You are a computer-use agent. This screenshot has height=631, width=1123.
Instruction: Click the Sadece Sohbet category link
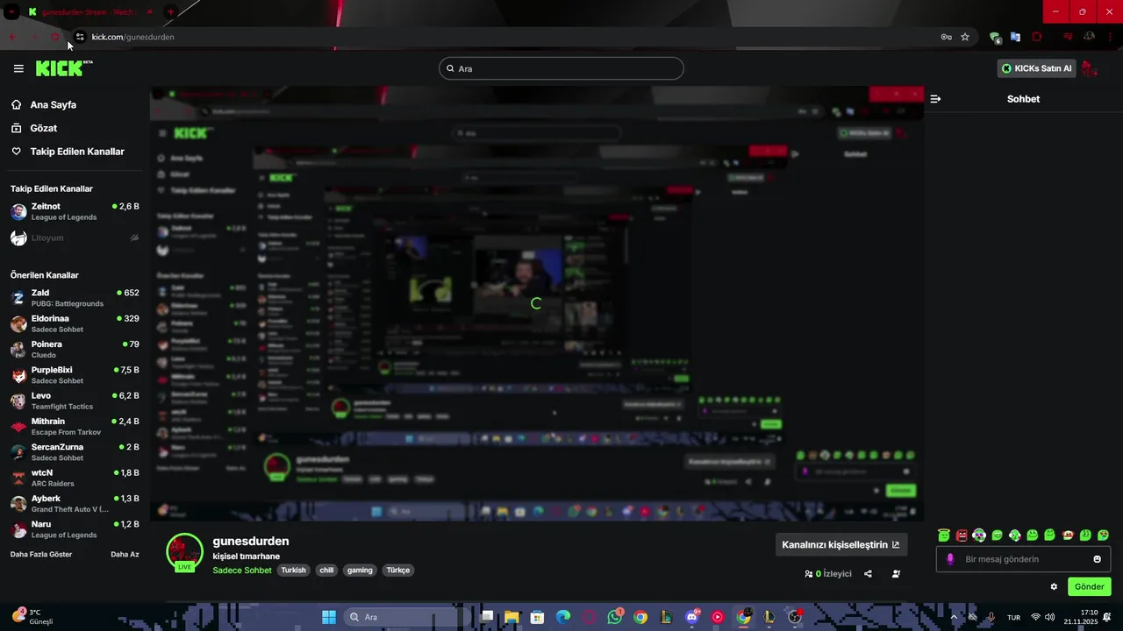click(242, 571)
